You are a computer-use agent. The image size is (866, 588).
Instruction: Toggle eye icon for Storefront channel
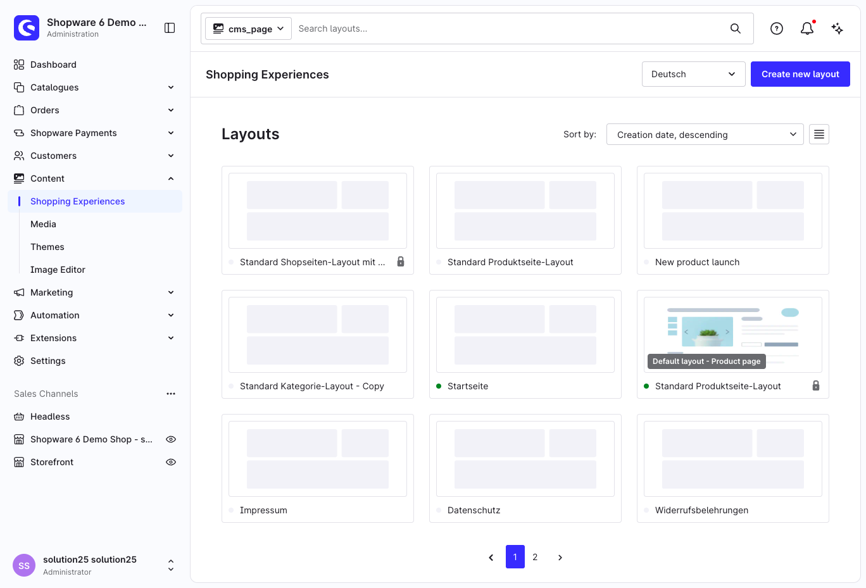point(171,462)
